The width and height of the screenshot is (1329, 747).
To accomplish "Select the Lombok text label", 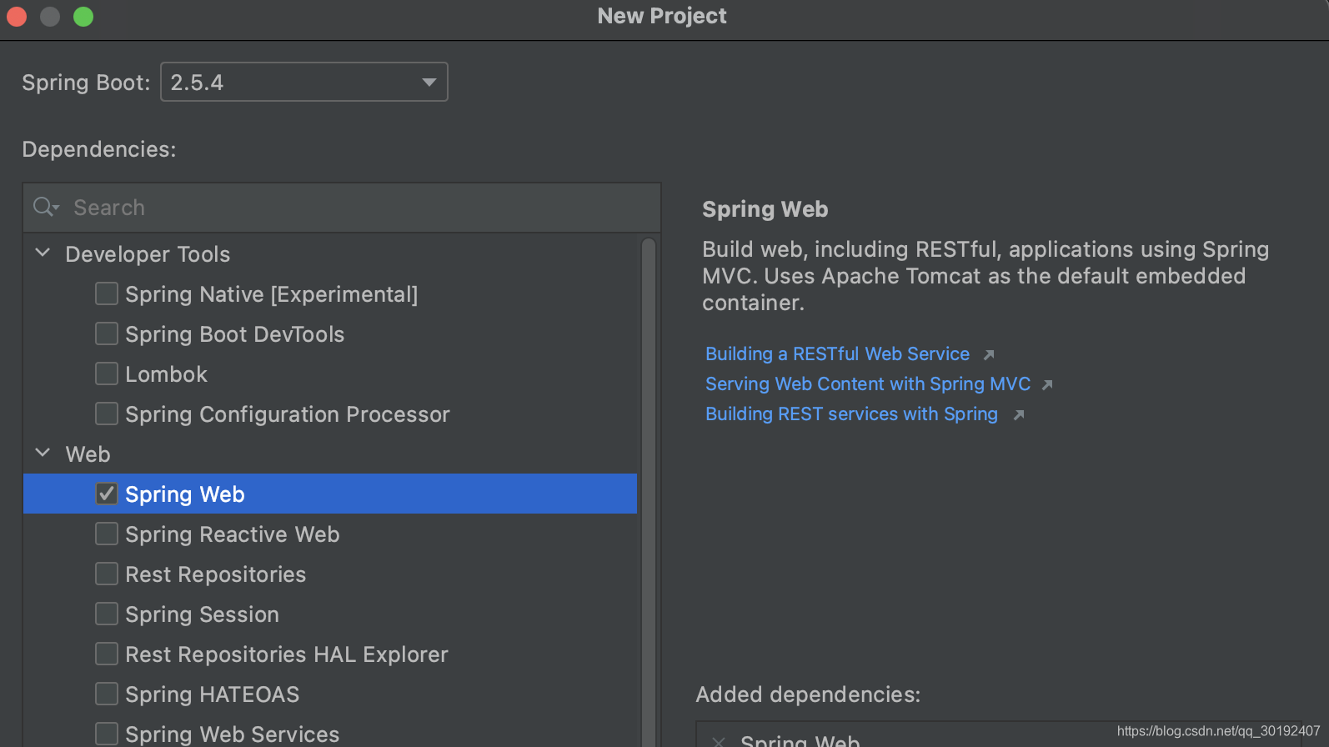I will coord(166,374).
